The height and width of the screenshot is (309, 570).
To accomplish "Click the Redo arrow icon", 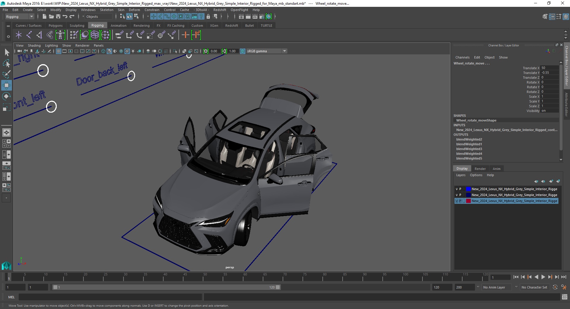I will pos(72,17).
